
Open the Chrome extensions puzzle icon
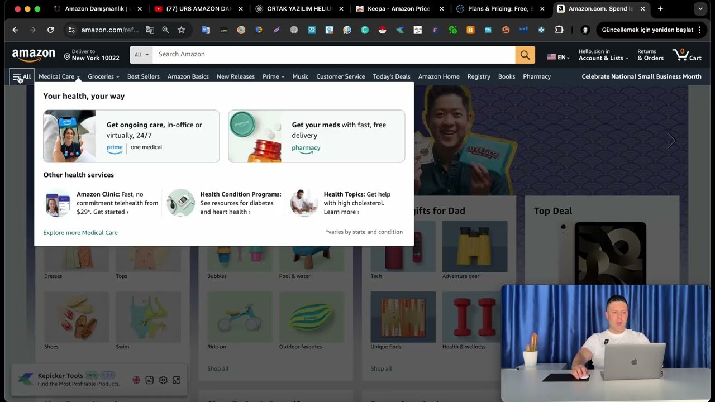pos(559,30)
